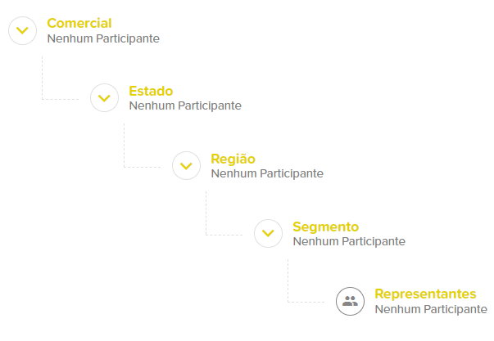Image resolution: width=494 pixels, height=341 pixels.
Task: Open the Estado hierarchy level
Action: click(151, 91)
